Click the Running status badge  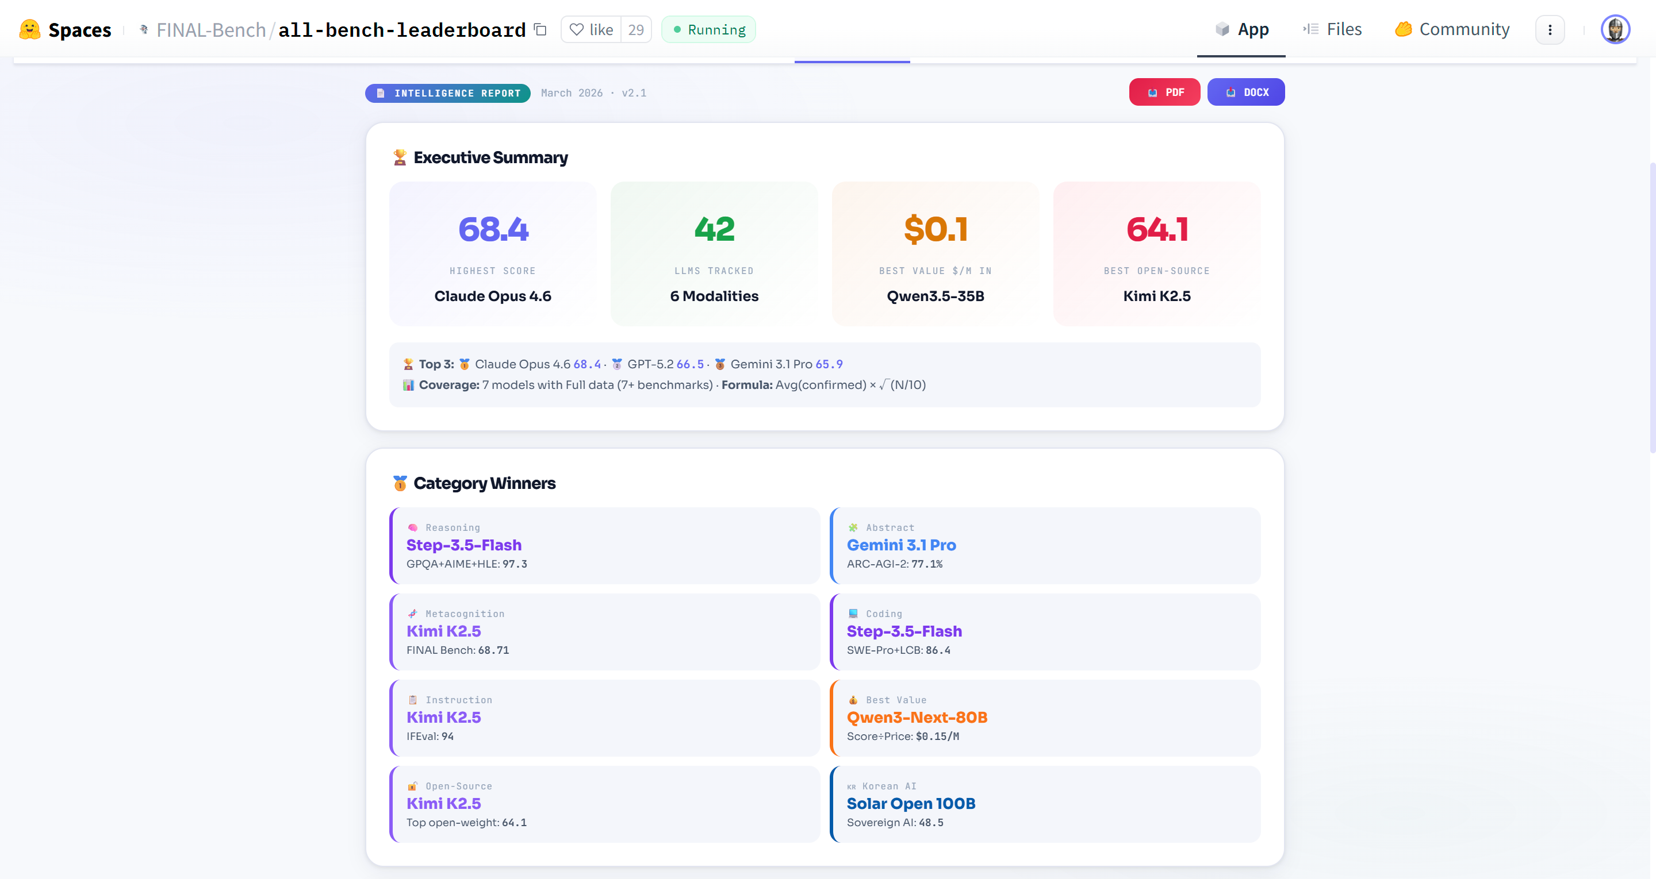point(708,29)
